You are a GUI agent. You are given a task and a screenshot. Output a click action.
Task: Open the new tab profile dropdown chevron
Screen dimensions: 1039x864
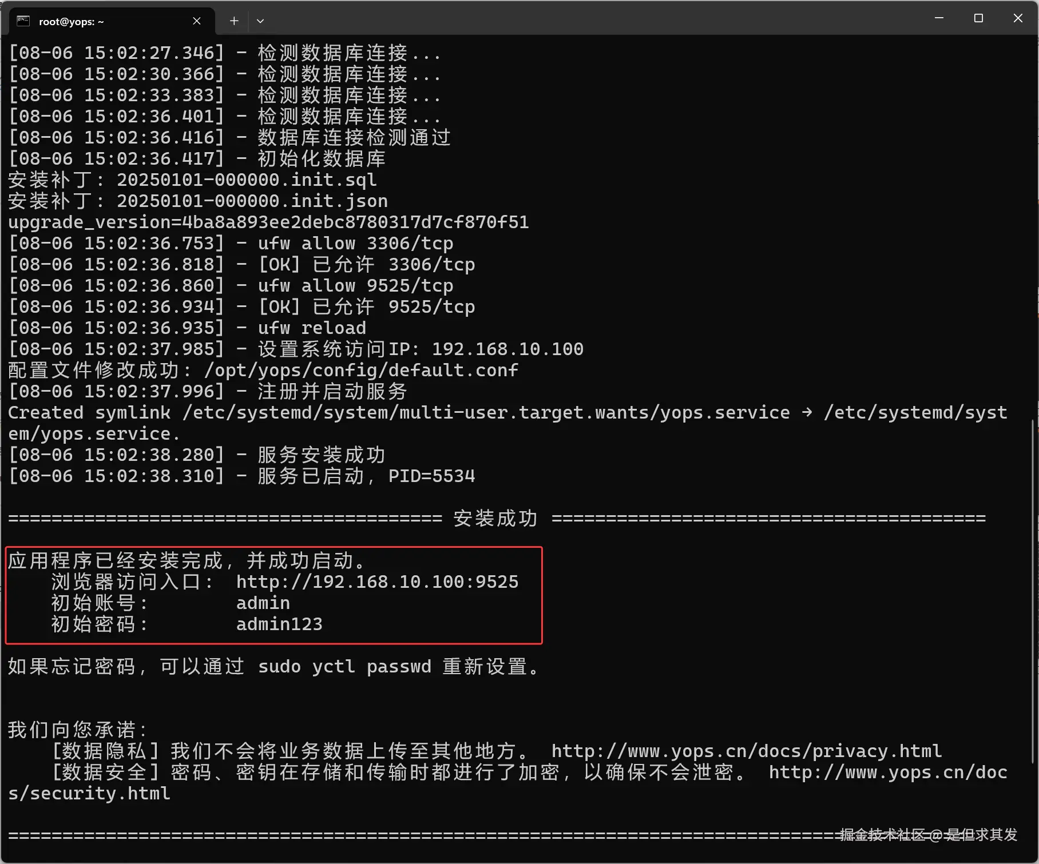click(x=260, y=21)
